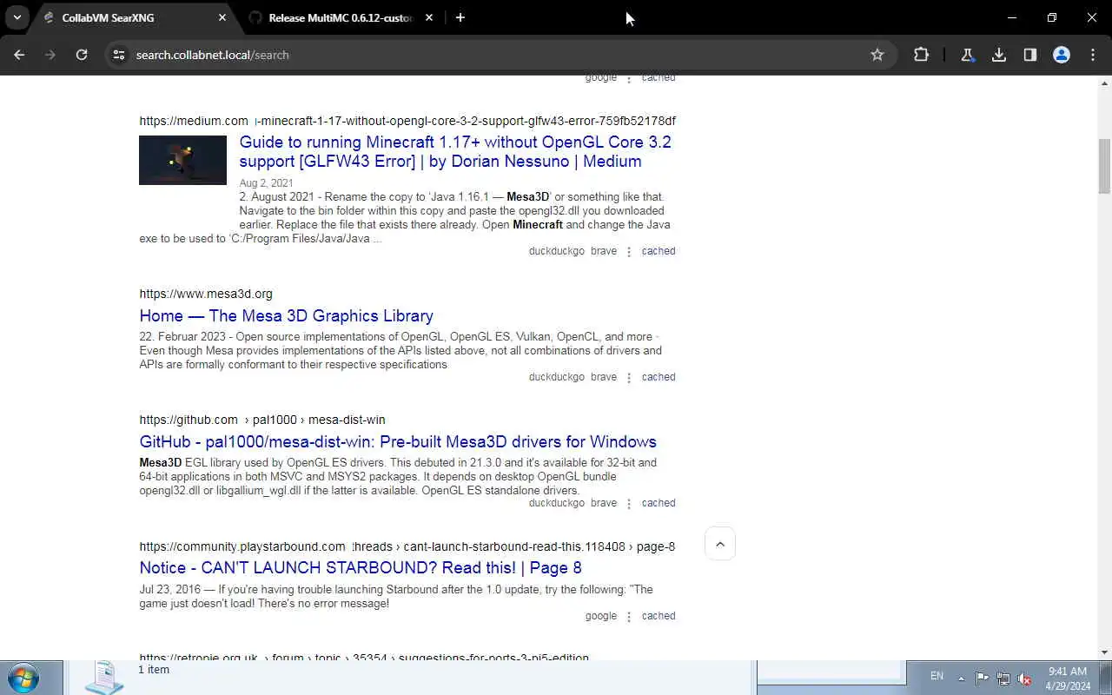Click the scrollbar up arrow

(1104, 83)
